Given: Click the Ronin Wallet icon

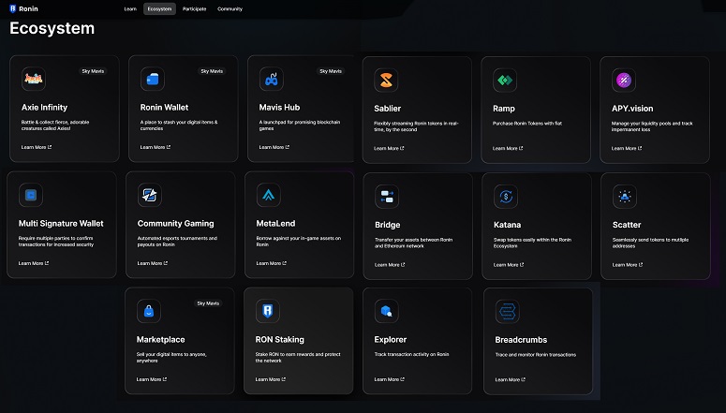Looking at the screenshot, I should (153, 79).
